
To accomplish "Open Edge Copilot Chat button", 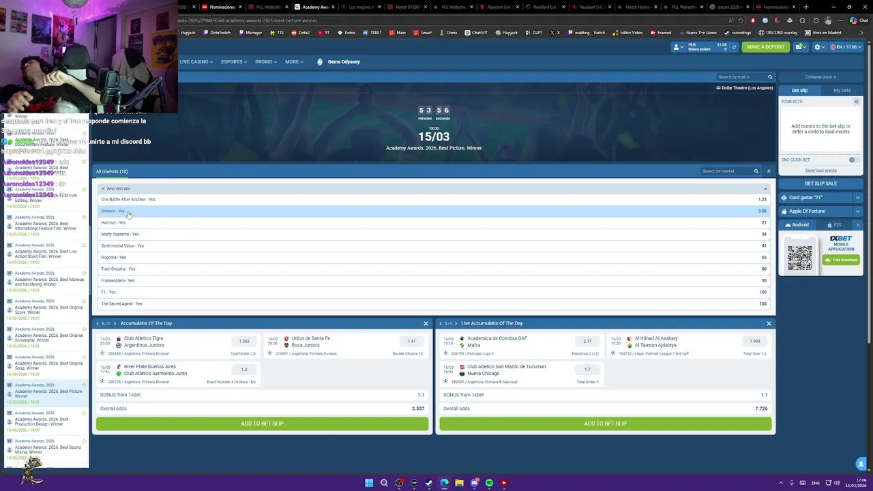I will tap(859, 20).
